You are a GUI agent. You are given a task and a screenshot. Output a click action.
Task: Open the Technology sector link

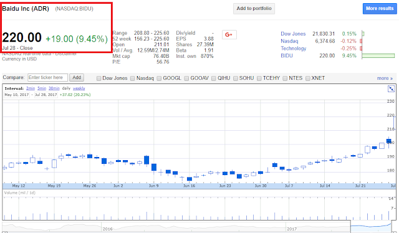tap(294, 49)
